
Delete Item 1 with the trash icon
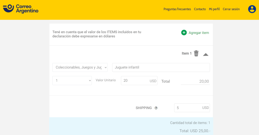tap(196, 53)
